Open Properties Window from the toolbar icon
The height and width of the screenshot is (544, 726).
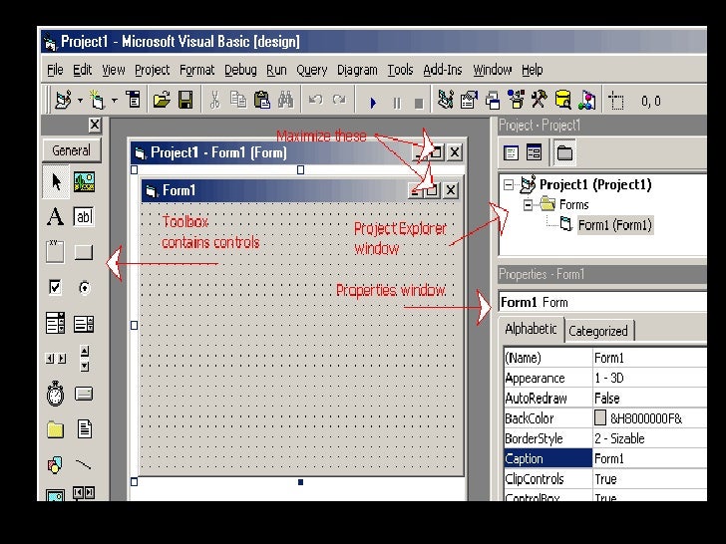[469, 100]
